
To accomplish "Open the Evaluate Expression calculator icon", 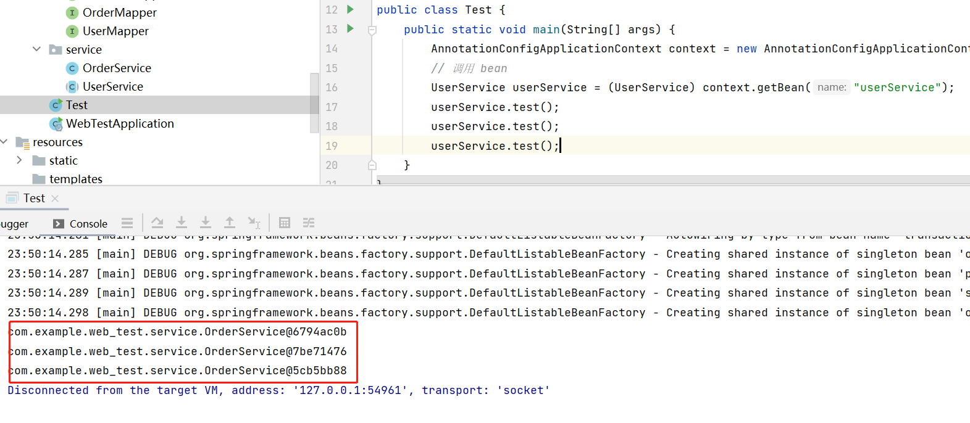I will click(285, 223).
